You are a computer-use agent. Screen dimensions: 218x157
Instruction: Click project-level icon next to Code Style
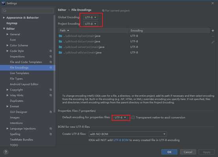point(51,51)
